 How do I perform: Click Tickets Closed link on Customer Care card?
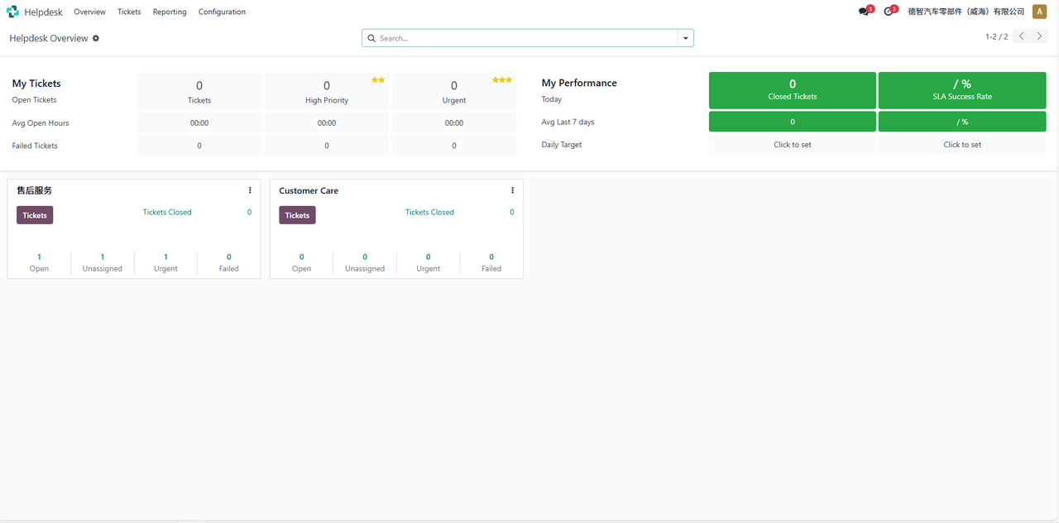pos(429,212)
